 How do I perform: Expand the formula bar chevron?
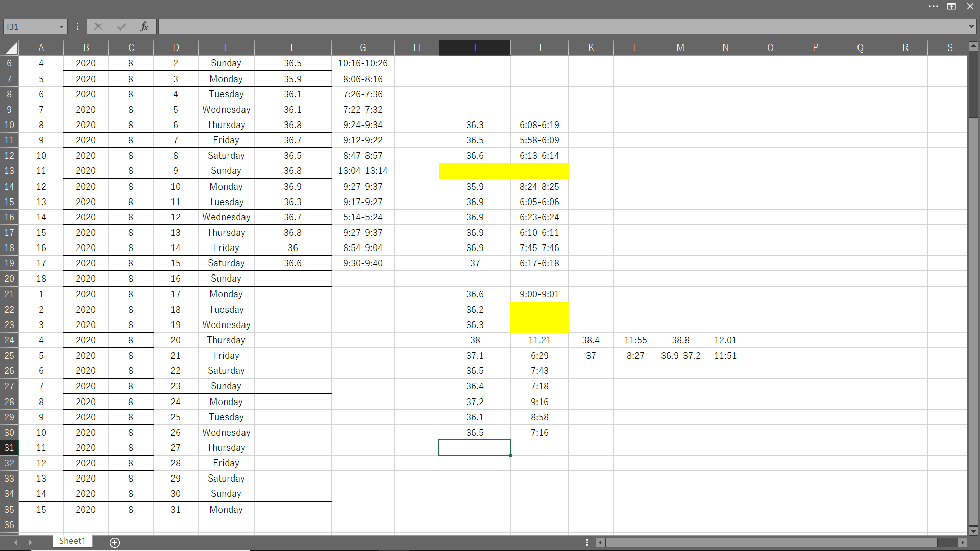tap(971, 27)
